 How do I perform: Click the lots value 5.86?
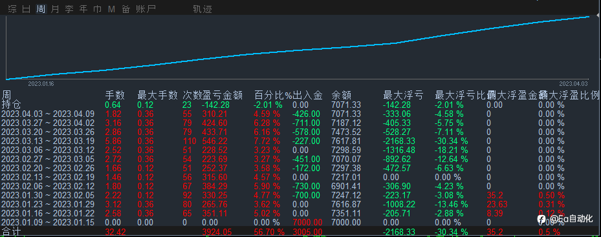tap(113, 141)
